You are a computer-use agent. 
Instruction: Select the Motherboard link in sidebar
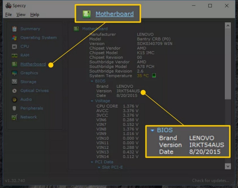(33, 64)
